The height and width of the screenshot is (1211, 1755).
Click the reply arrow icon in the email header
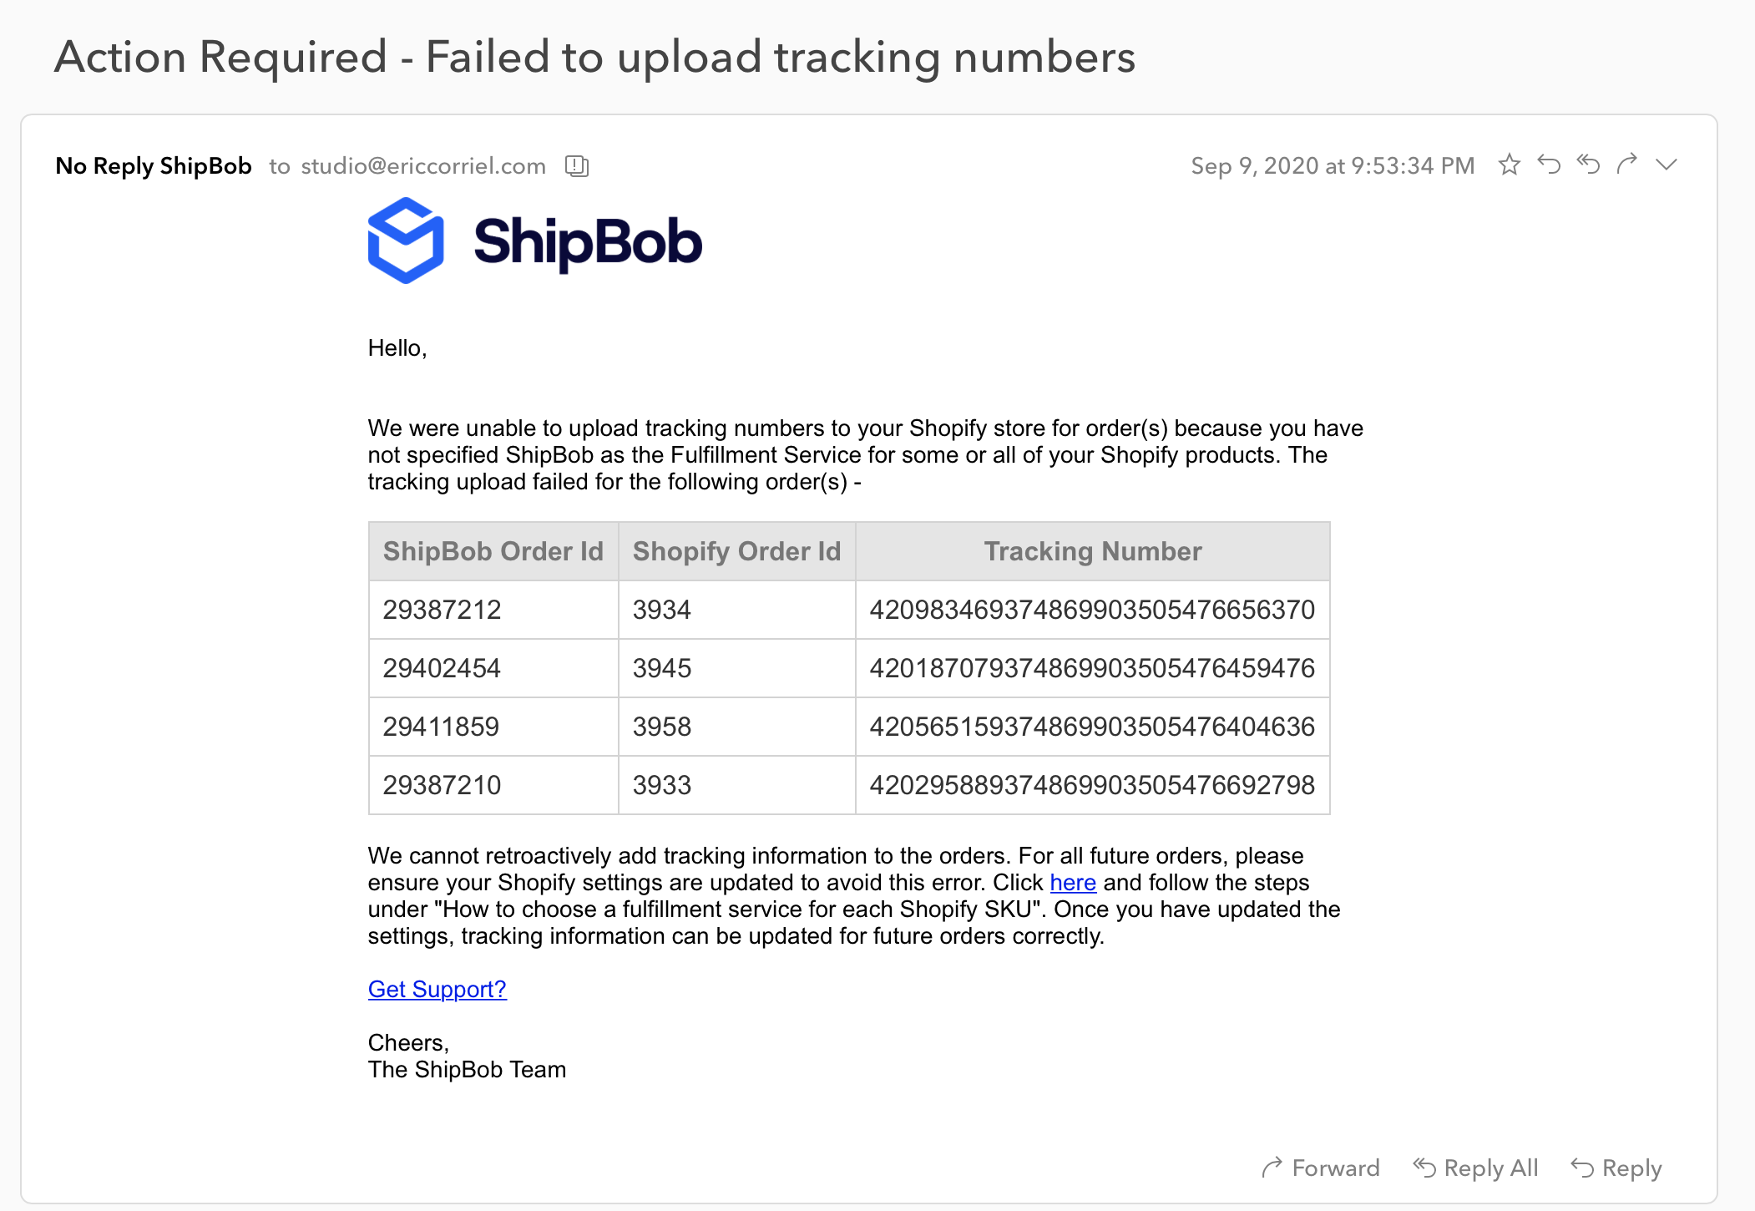tap(1549, 165)
